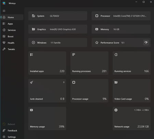
Task: Go to the Services page
Action: pyautogui.click(x=12, y=30)
